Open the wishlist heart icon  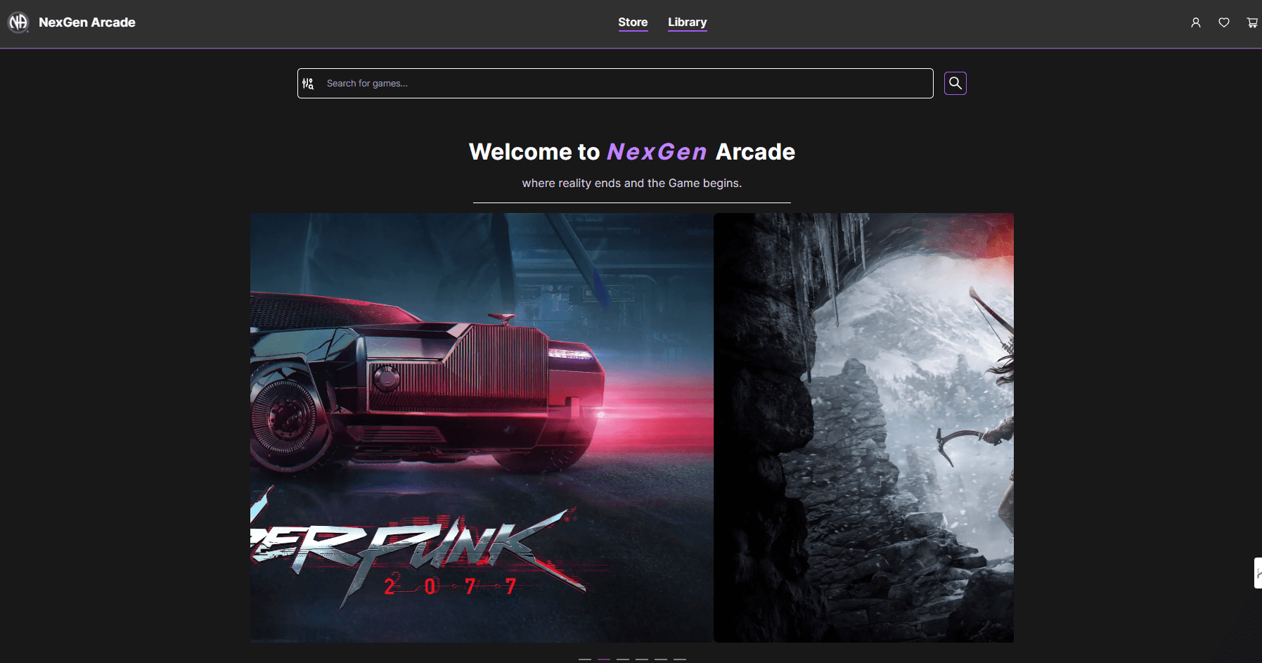[1223, 22]
